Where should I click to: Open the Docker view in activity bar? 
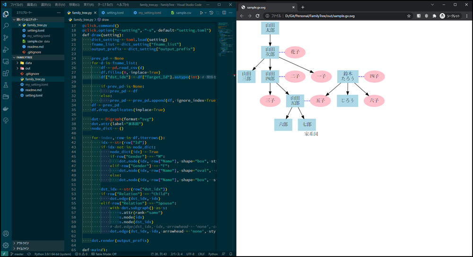pos(6,109)
